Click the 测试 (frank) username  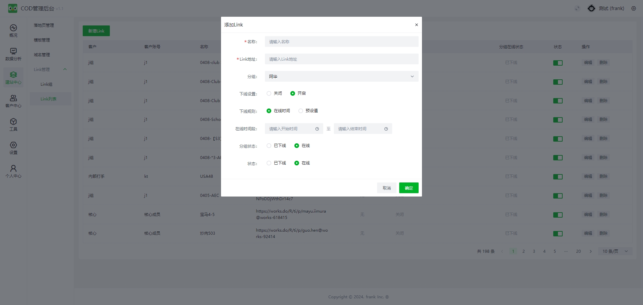(612, 8)
